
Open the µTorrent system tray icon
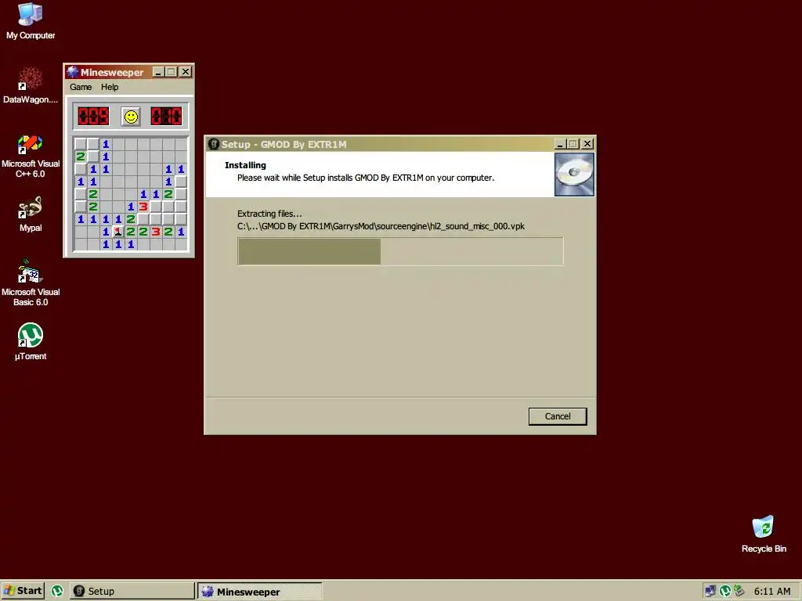[x=724, y=592]
